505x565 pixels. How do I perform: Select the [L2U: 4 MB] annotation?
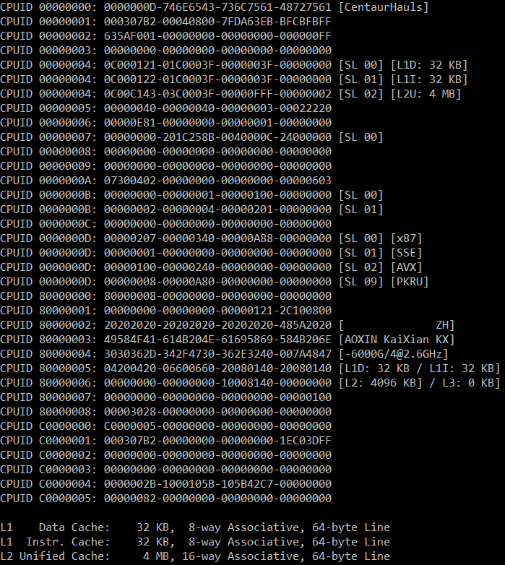(x=426, y=94)
